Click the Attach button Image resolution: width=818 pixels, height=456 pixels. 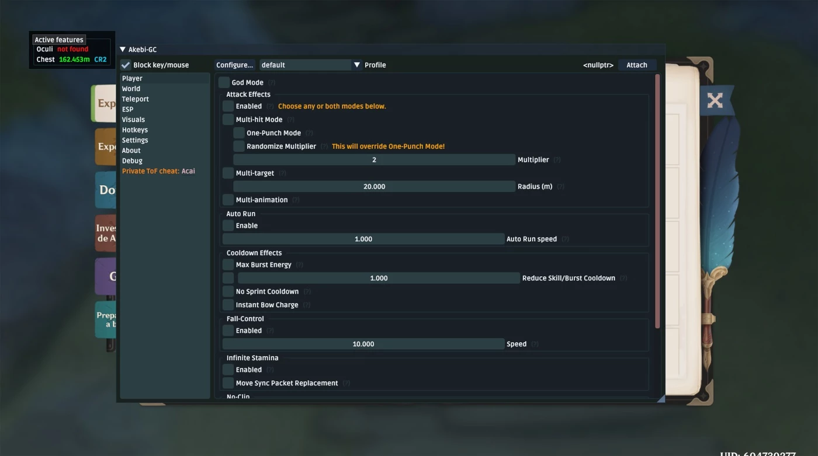point(636,65)
